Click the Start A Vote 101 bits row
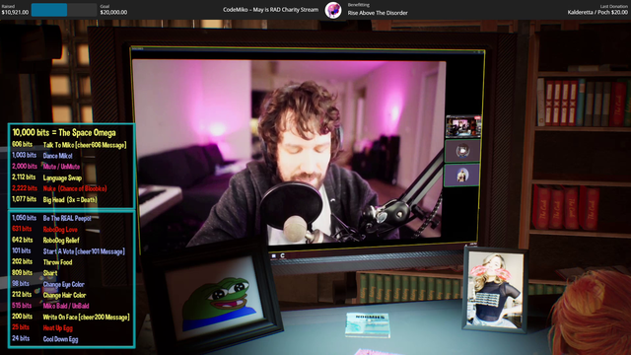This screenshot has height=355, width=631. pos(68,251)
